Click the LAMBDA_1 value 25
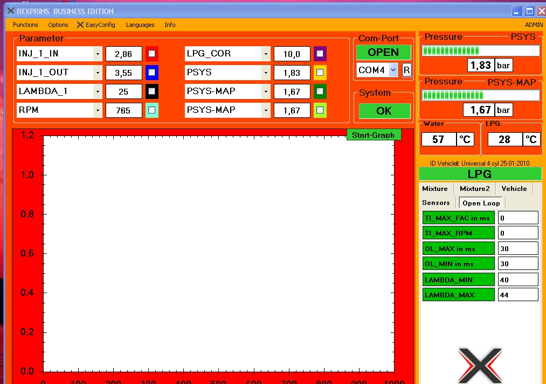546x384 pixels. click(123, 91)
